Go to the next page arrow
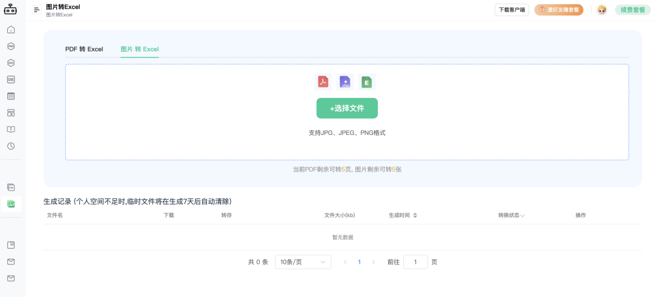Image resolution: width=654 pixels, height=297 pixels. (x=373, y=262)
